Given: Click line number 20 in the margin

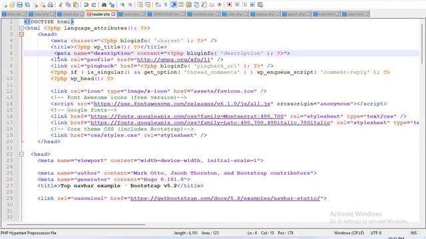Looking at the screenshot, I should (x=10, y=141).
